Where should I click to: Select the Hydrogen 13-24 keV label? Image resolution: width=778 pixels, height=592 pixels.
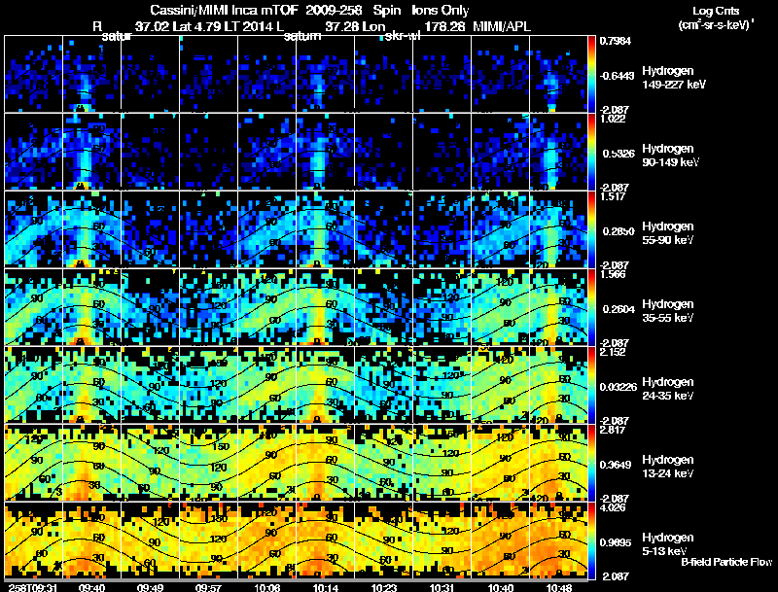[668, 467]
